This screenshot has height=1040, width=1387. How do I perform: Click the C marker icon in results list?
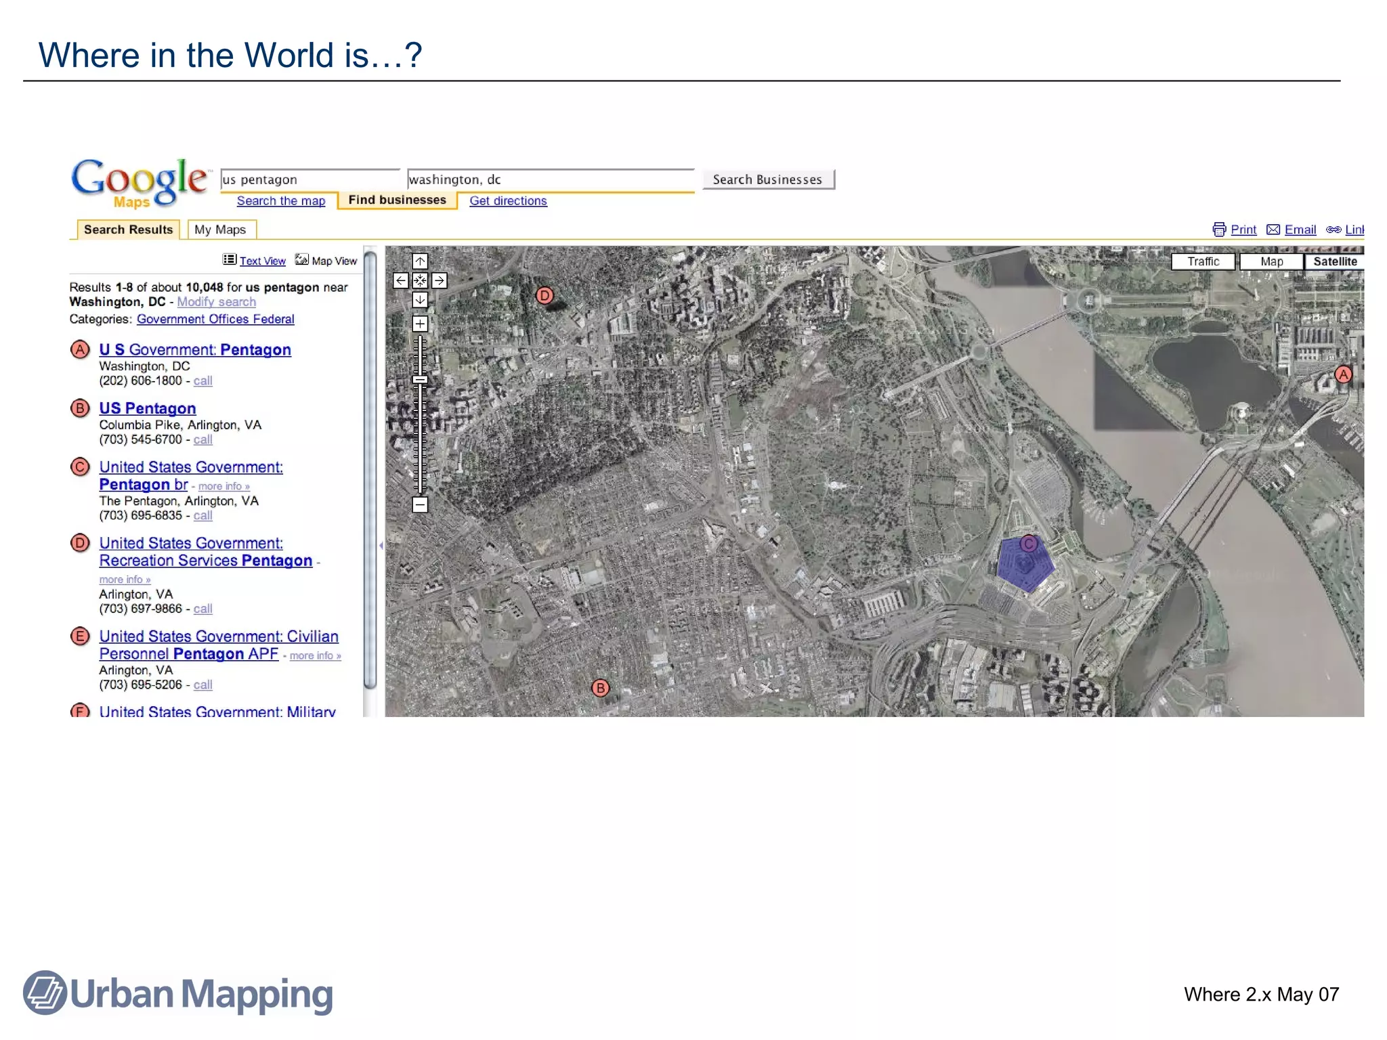80,467
